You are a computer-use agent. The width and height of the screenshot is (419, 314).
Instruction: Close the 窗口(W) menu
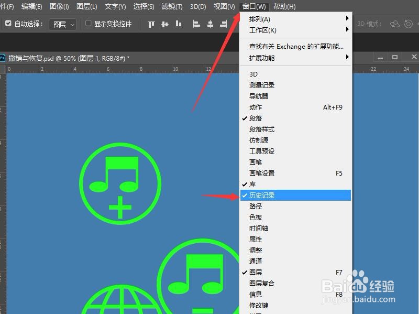[x=254, y=6]
